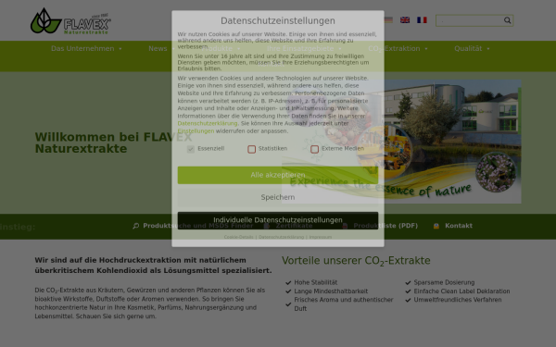Image resolution: width=556 pixels, height=347 pixels.
Task: Expand the Qualität menu arrow
Action: [x=488, y=49]
